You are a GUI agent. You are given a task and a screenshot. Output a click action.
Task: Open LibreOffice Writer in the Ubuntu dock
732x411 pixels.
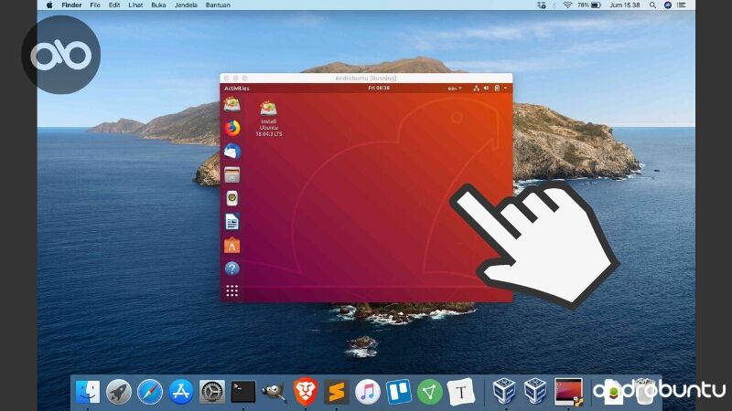pyautogui.click(x=232, y=222)
